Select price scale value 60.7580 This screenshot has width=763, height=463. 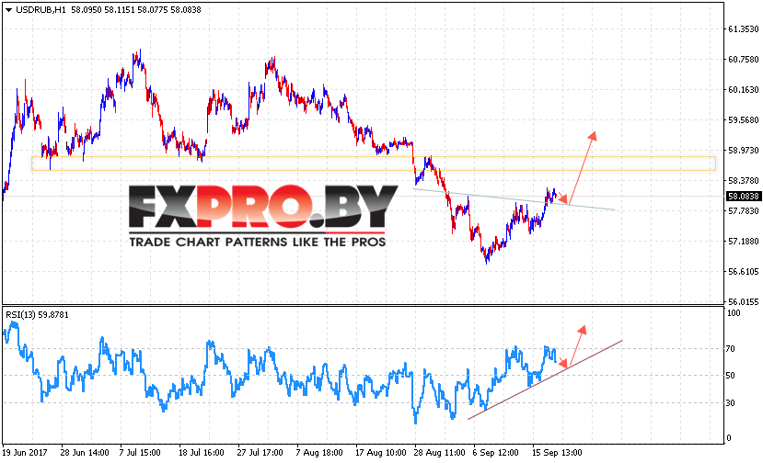[743, 60]
